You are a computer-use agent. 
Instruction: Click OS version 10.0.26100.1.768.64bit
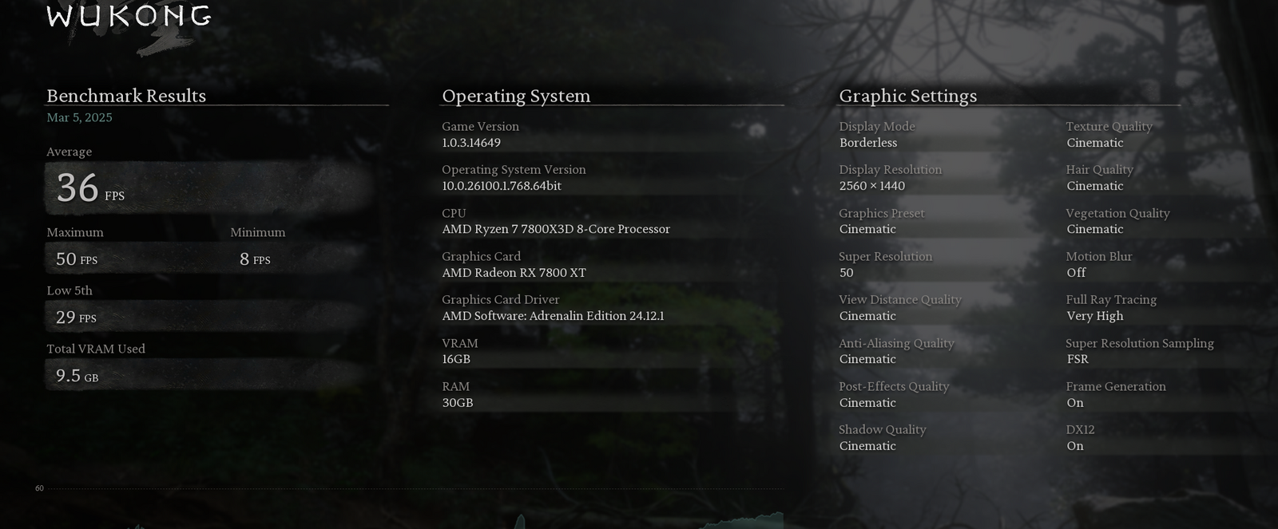(x=502, y=186)
